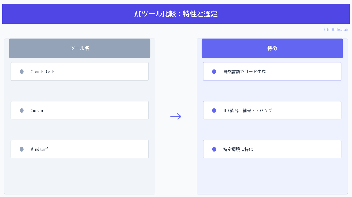352x197 pixels.
Task: Click the purple bullet beside IDE統合
Action: [x=214, y=110]
